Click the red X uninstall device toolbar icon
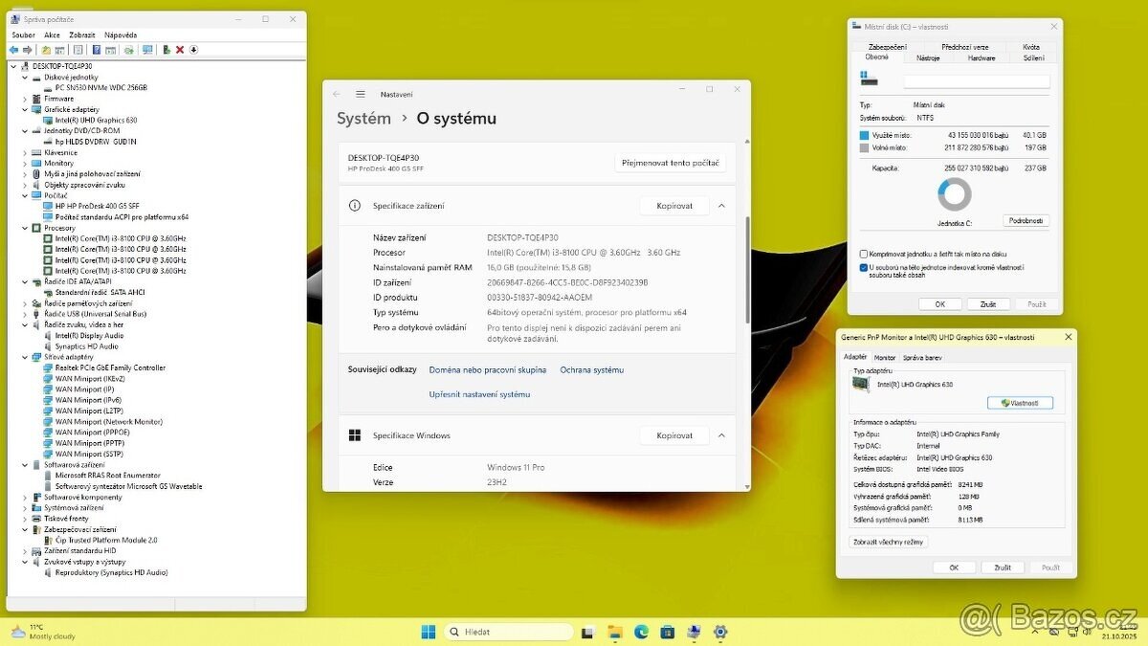The width and height of the screenshot is (1148, 646). pos(179,49)
